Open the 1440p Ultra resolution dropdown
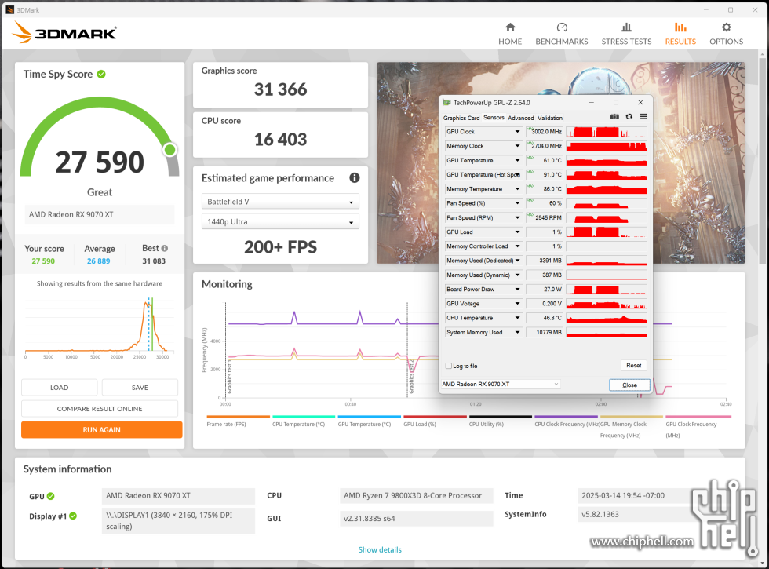The height and width of the screenshot is (569, 769). point(280,221)
